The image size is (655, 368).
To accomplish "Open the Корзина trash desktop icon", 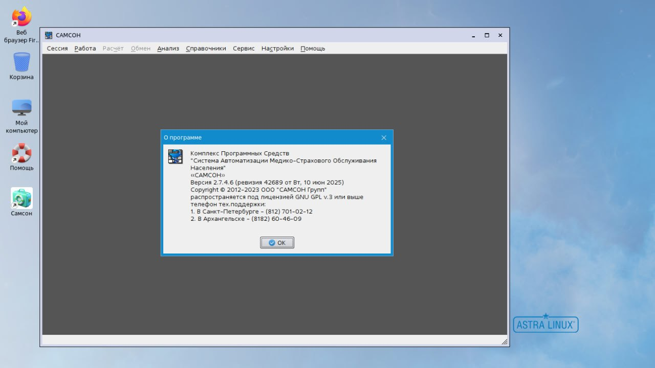I will point(21,62).
